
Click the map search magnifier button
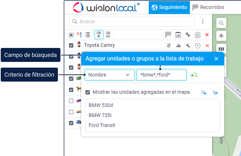tap(221, 23)
